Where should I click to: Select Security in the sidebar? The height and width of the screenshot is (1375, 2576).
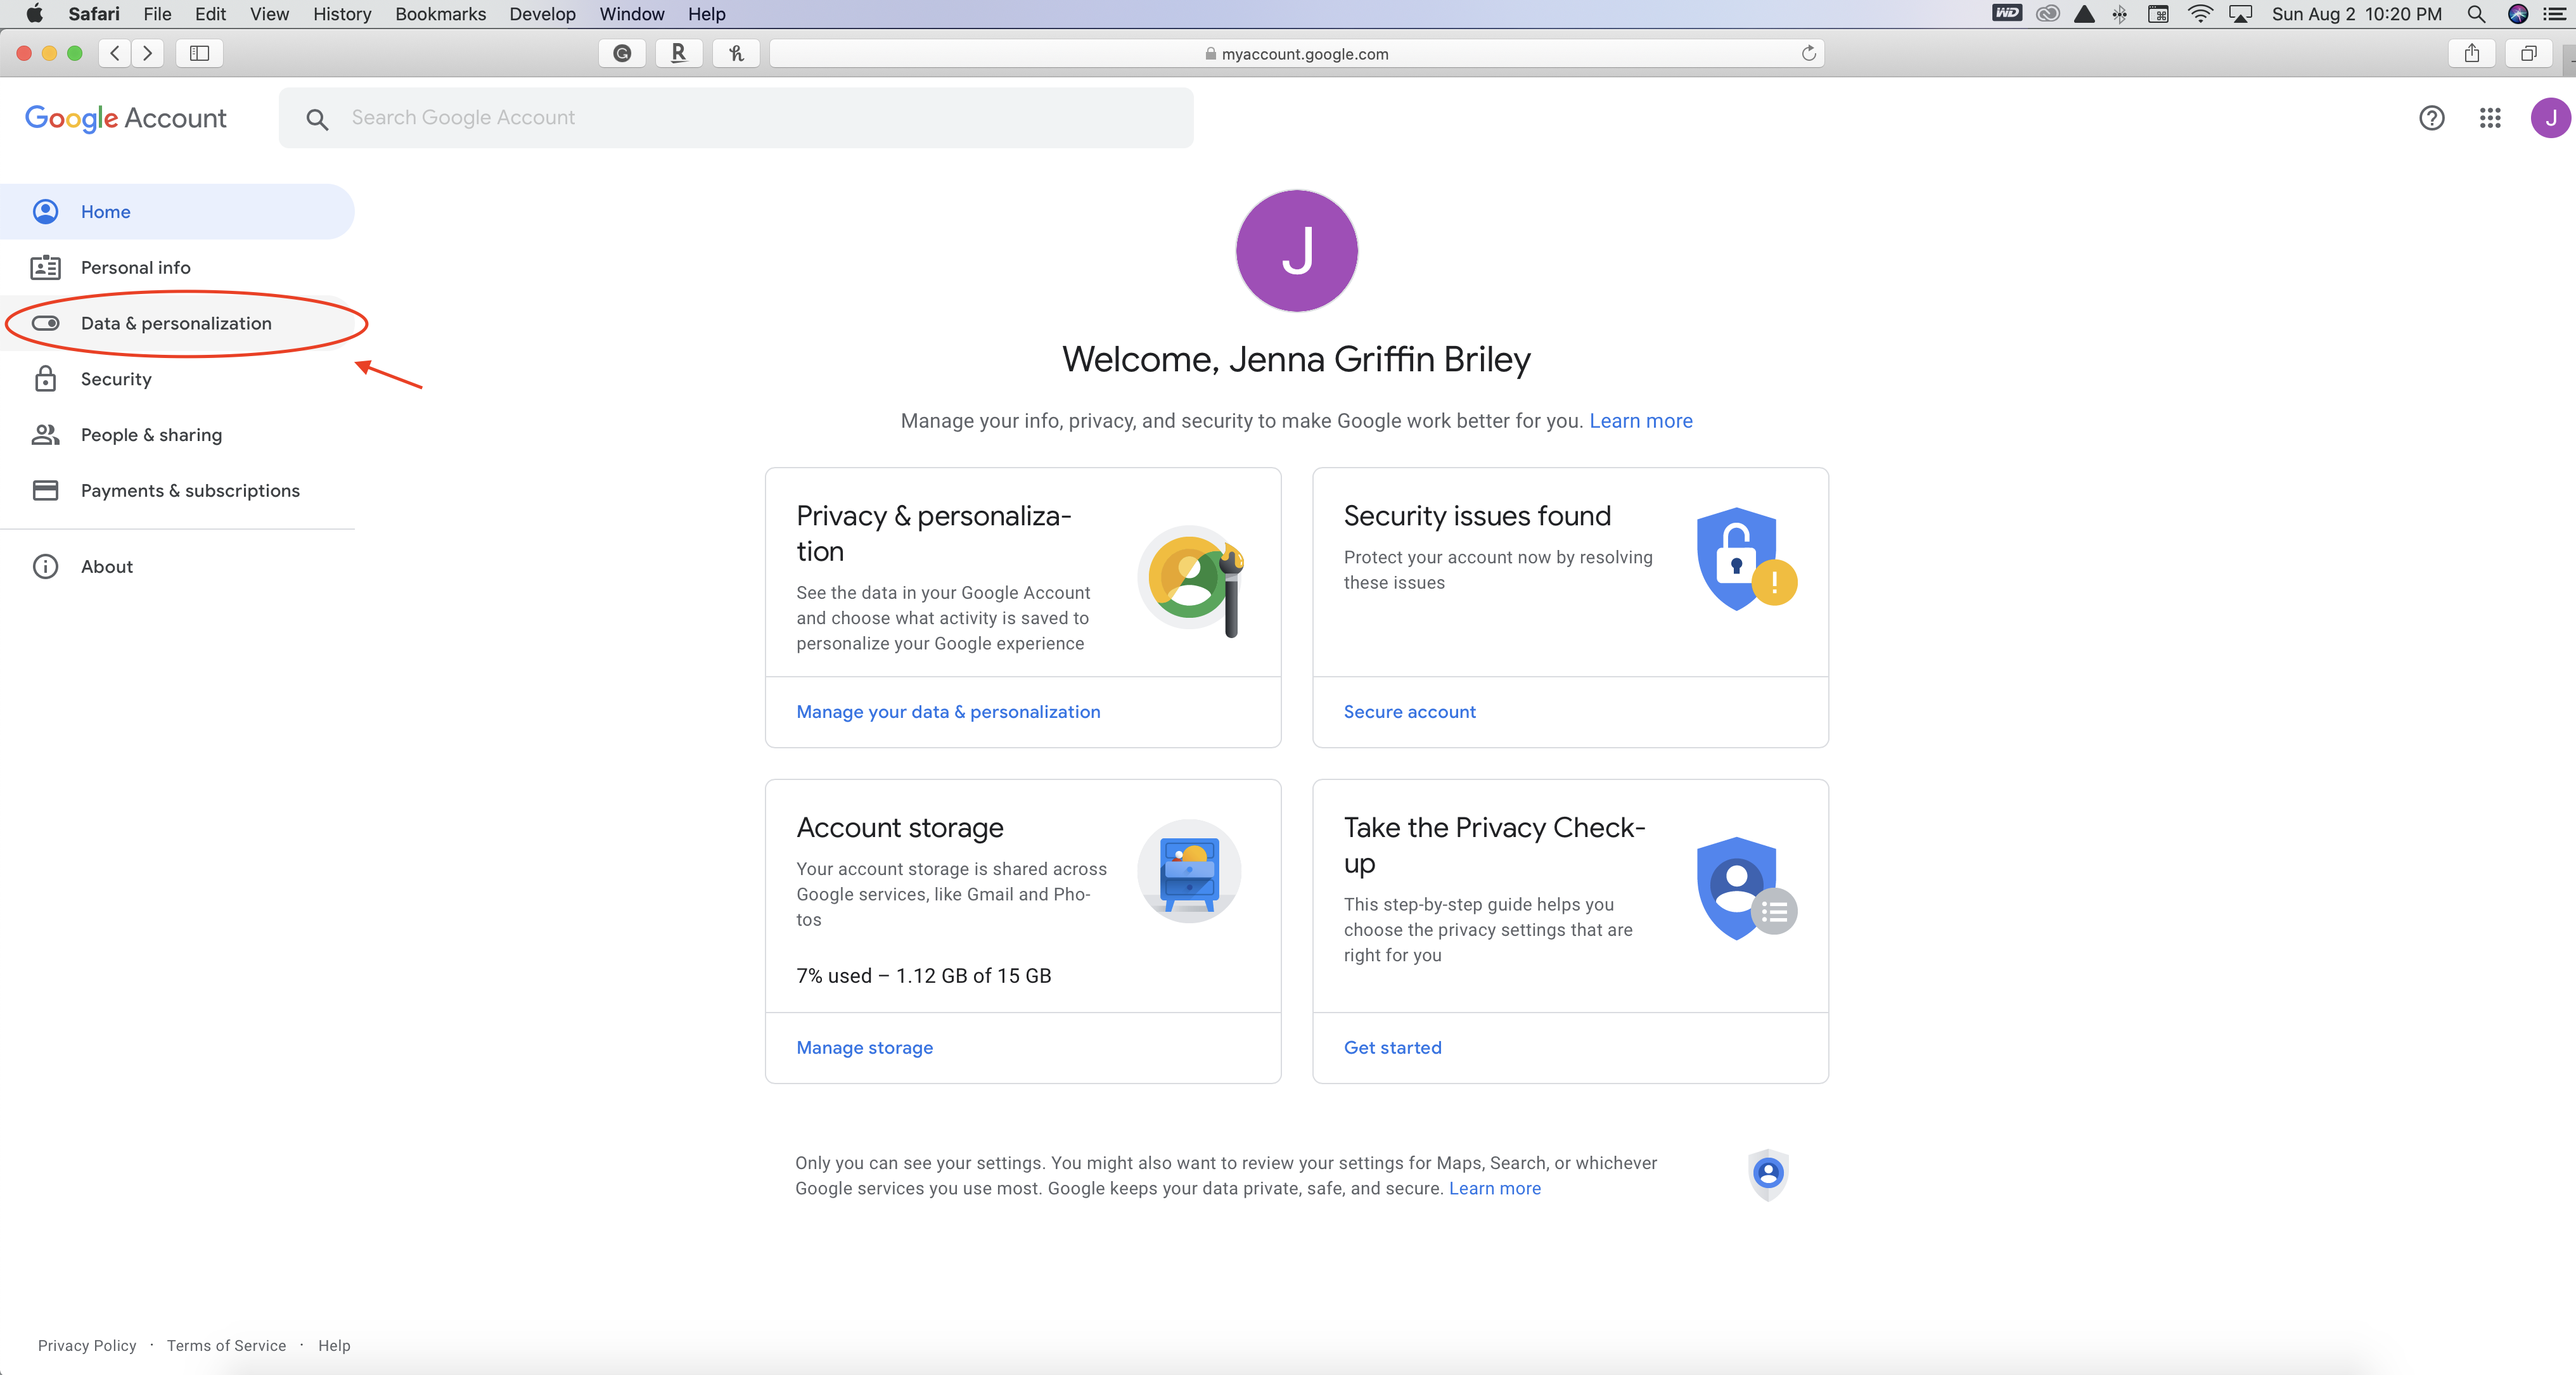[x=116, y=379]
